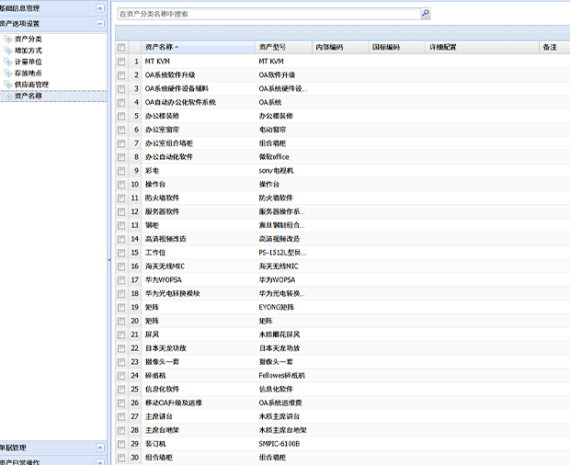The width and height of the screenshot is (570, 465).
Task: Click the search magnifier icon
Action: click(x=426, y=14)
